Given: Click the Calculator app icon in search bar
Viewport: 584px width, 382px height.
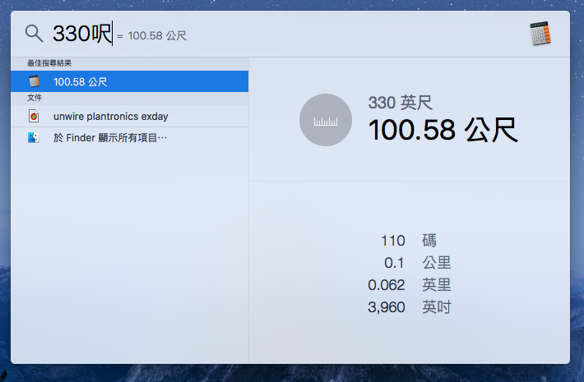Looking at the screenshot, I should pyautogui.click(x=540, y=34).
